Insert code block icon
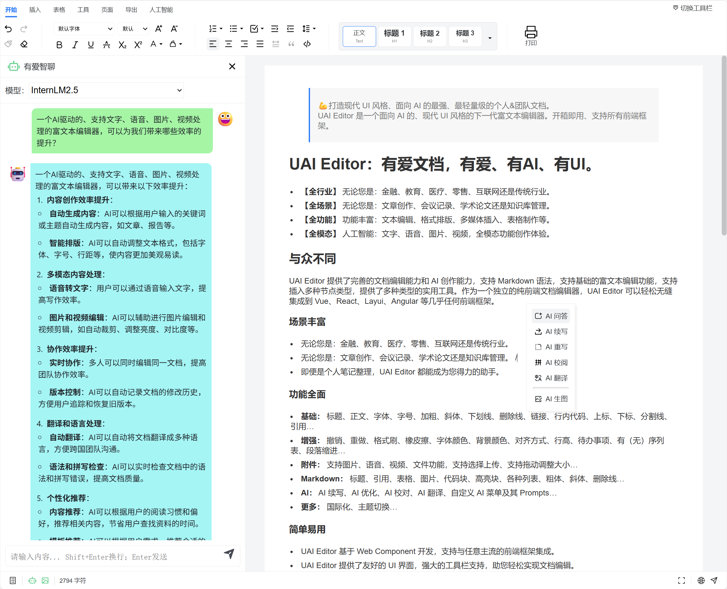This screenshot has height=589, width=727. tap(307, 44)
